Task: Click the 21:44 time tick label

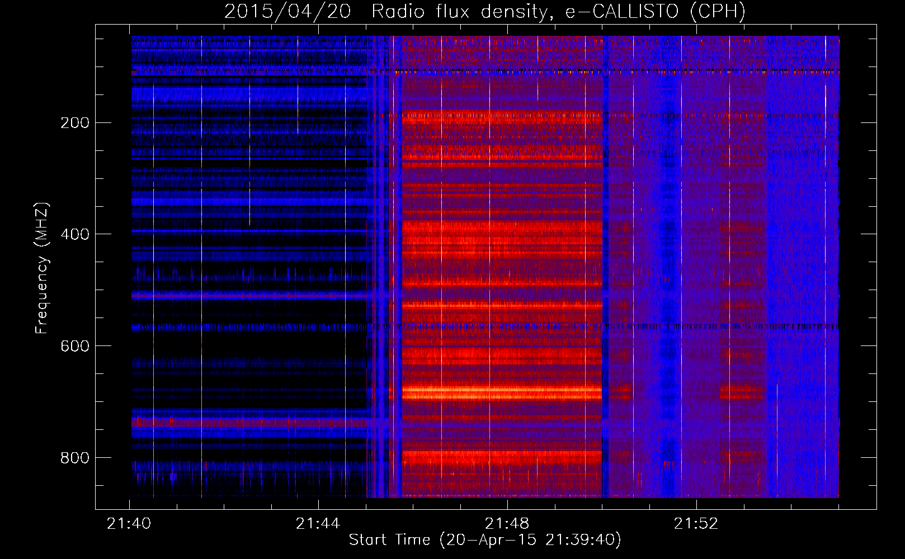Action: 318,524
